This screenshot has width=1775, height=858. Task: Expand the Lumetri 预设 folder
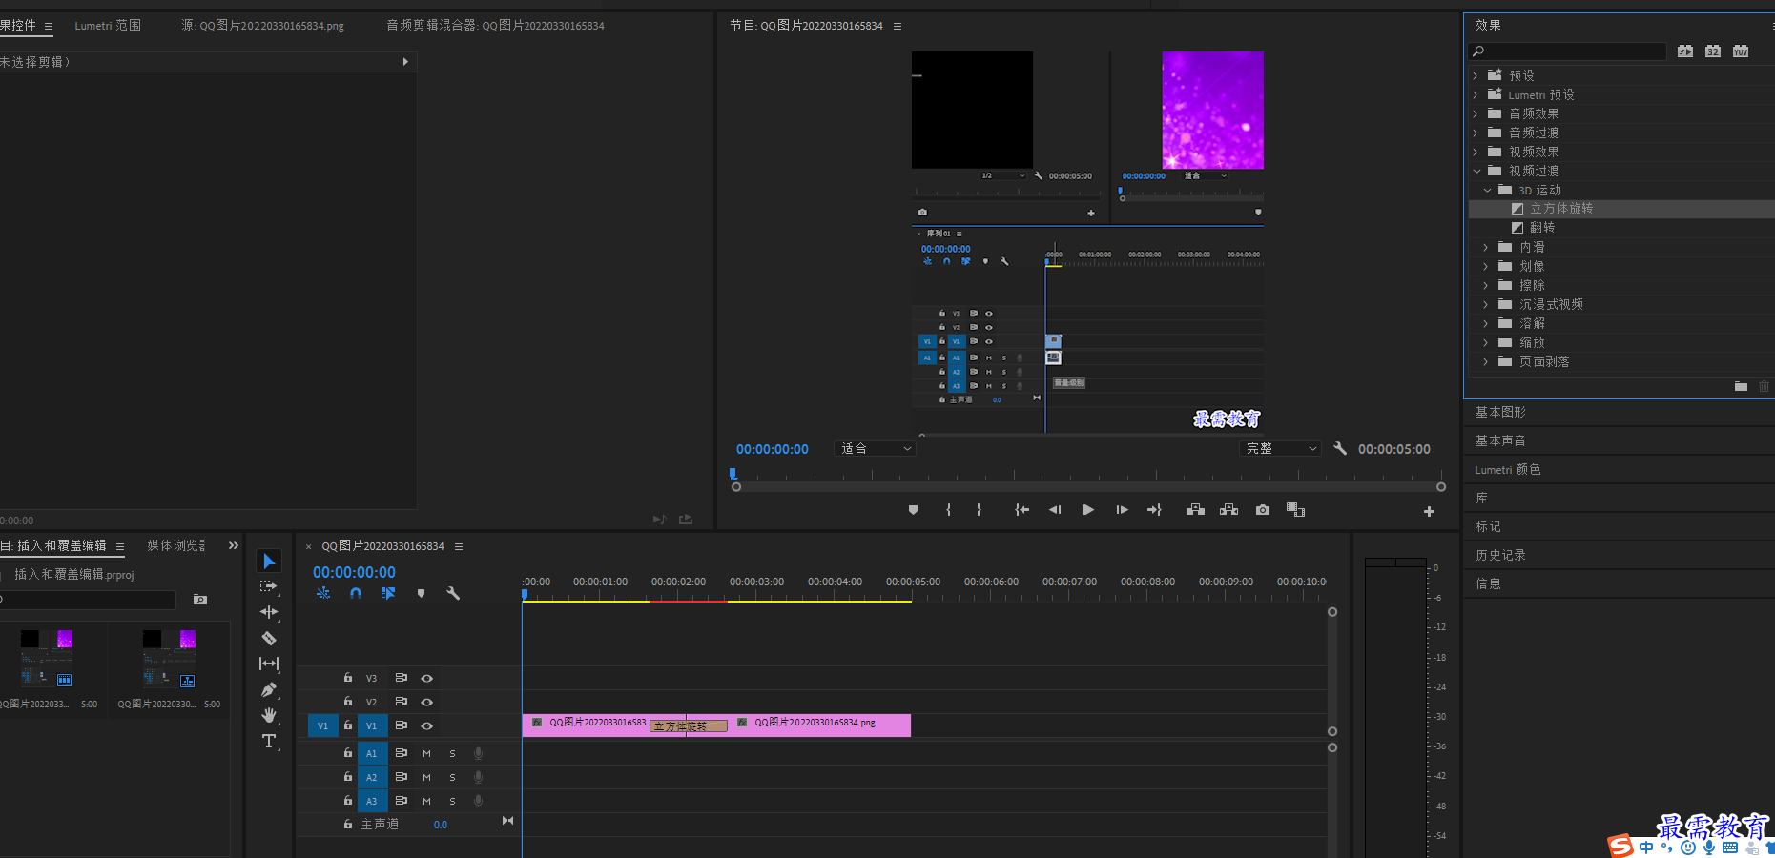click(1476, 94)
